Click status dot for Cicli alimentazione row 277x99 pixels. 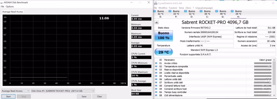tap(156, 95)
